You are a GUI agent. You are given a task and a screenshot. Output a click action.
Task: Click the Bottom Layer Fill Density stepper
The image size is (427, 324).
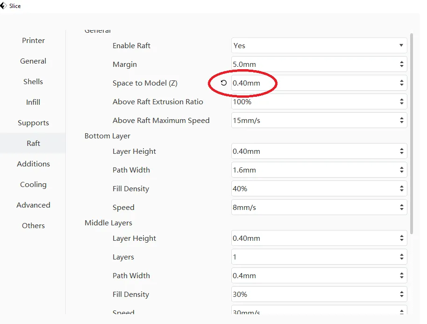coord(402,188)
